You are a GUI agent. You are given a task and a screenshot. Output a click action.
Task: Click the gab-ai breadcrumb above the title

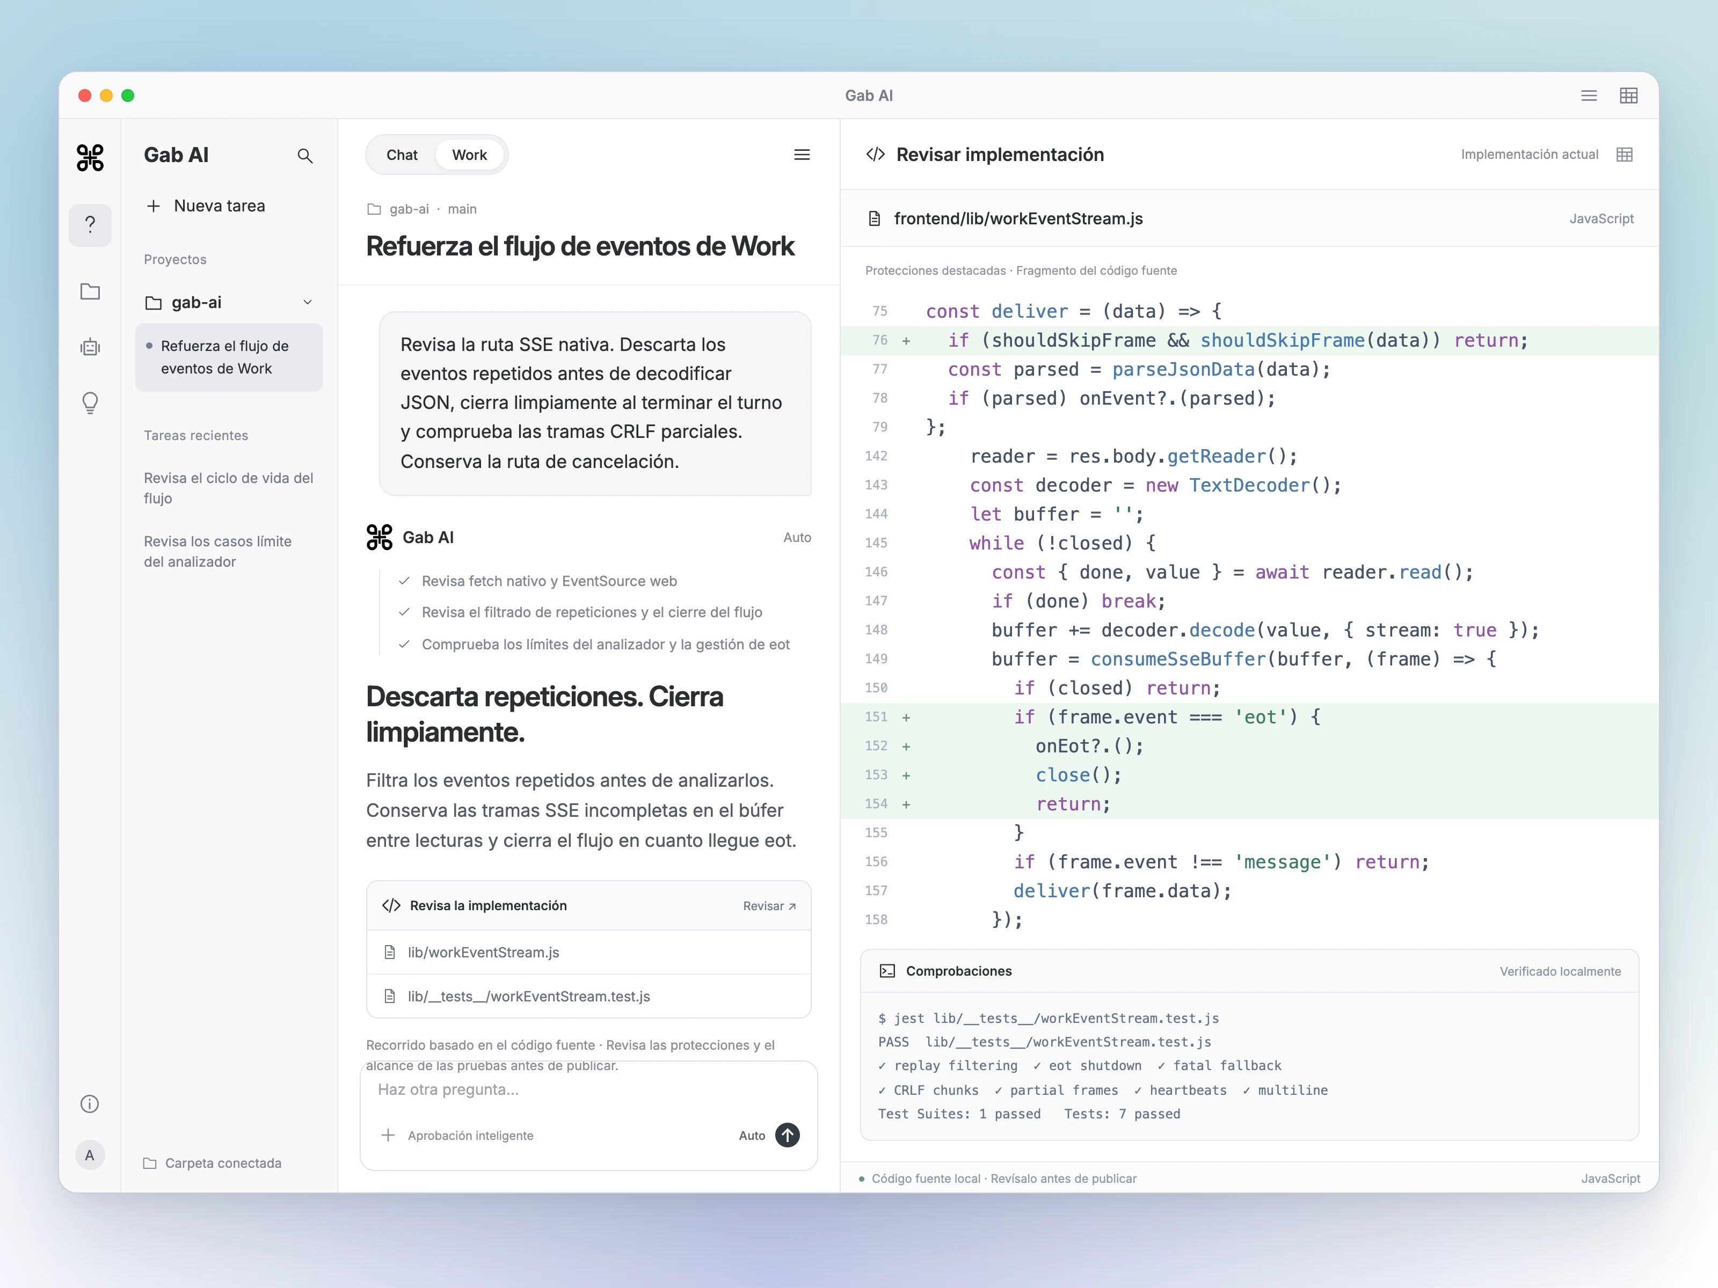click(x=409, y=209)
